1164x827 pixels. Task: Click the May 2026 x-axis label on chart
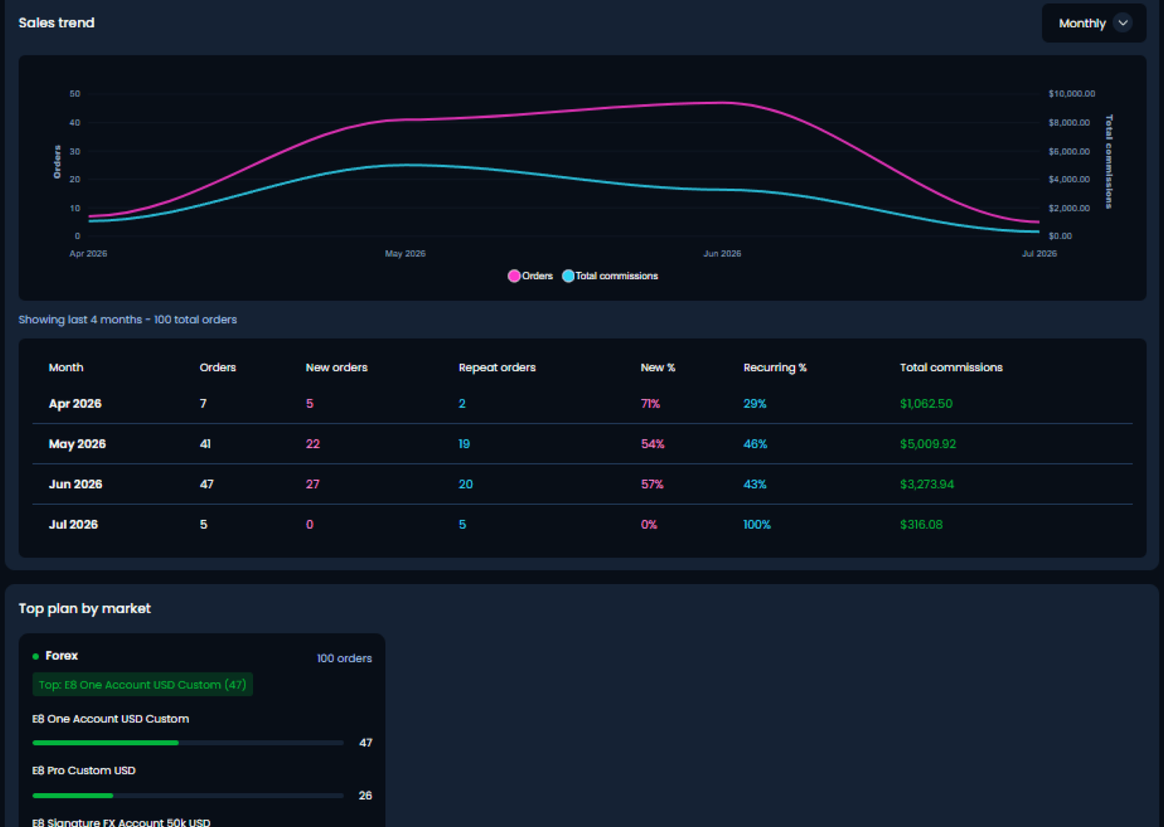405,253
